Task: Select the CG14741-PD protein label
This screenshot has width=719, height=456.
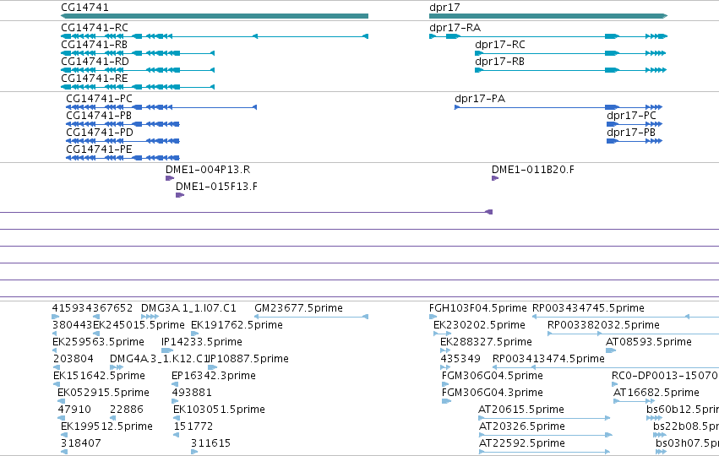Action: pyautogui.click(x=100, y=133)
